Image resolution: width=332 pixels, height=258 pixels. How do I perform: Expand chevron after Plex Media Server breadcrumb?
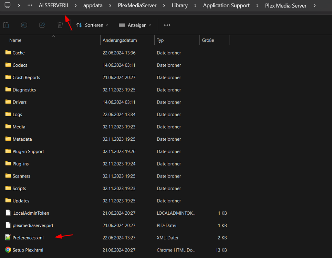pyautogui.click(x=314, y=6)
